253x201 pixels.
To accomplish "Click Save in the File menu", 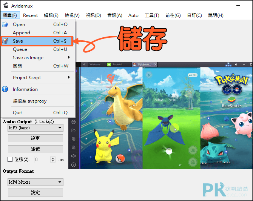I will point(37,41).
